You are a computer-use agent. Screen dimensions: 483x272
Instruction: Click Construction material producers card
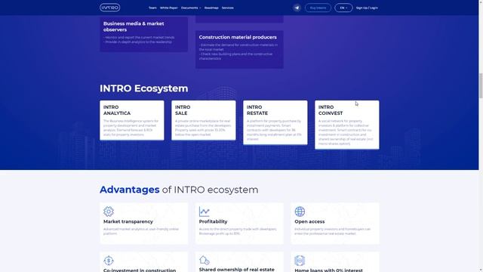[x=239, y=49]
